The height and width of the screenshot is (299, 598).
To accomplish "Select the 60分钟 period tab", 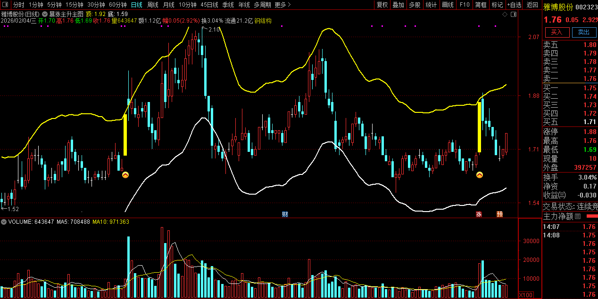I will pyautogui.click(x=118, y=5).
